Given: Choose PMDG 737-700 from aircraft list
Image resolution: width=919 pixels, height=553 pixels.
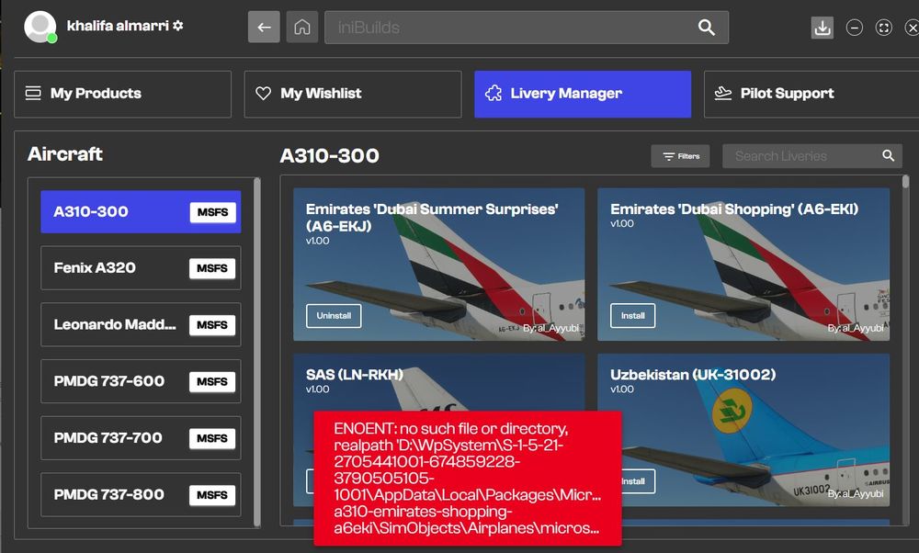Looking at the screenshot, I should coord(140,438).
